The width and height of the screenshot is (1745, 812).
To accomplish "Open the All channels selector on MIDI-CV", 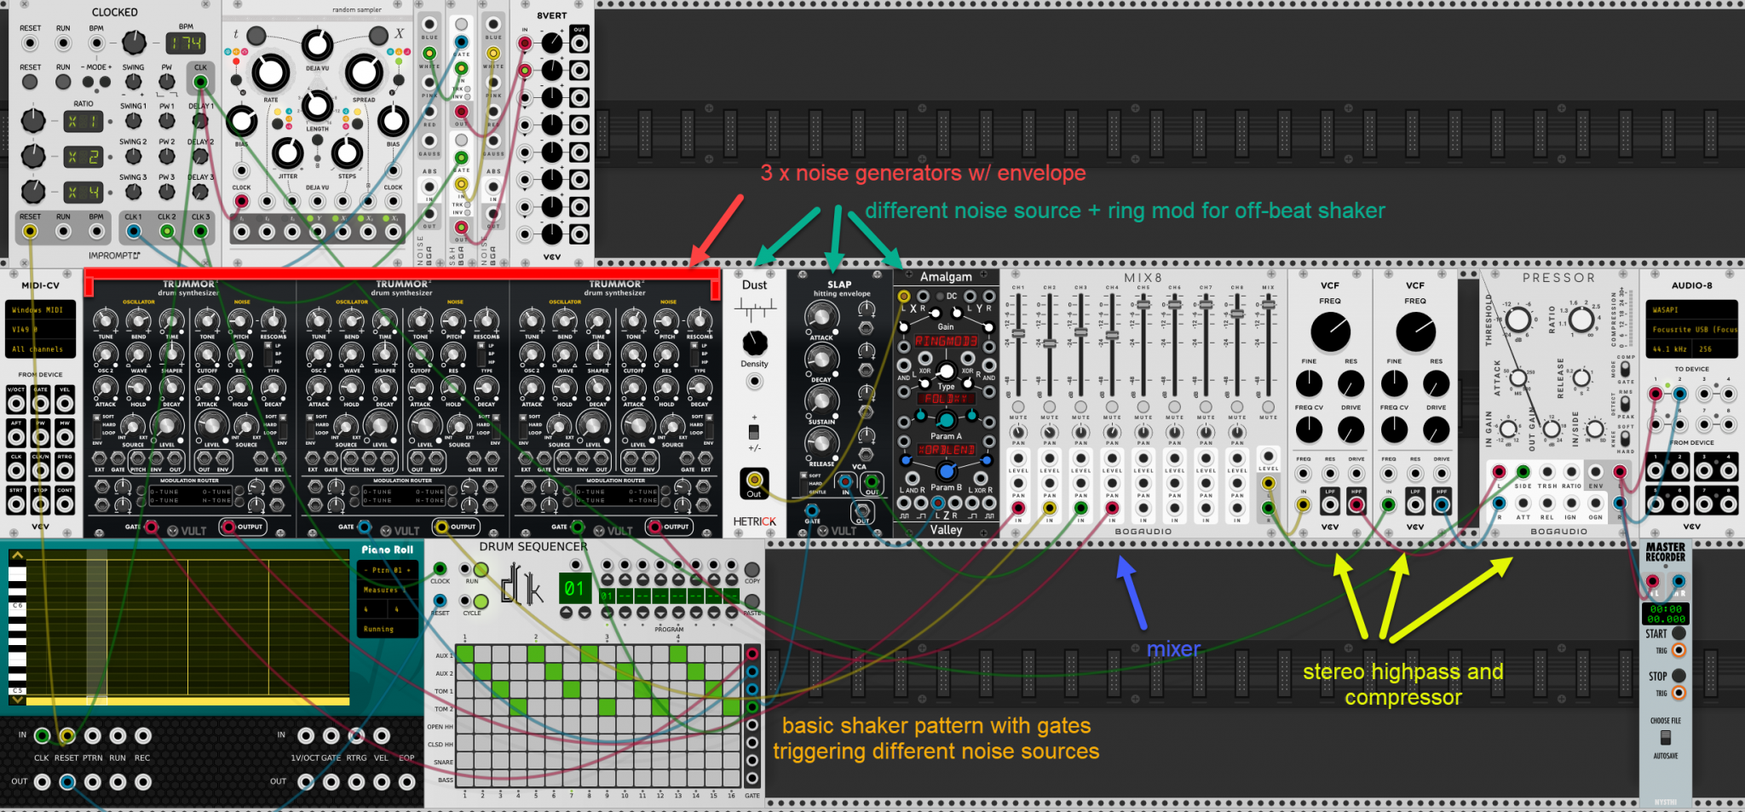I will pyautogui.click(x=40, y=348).
